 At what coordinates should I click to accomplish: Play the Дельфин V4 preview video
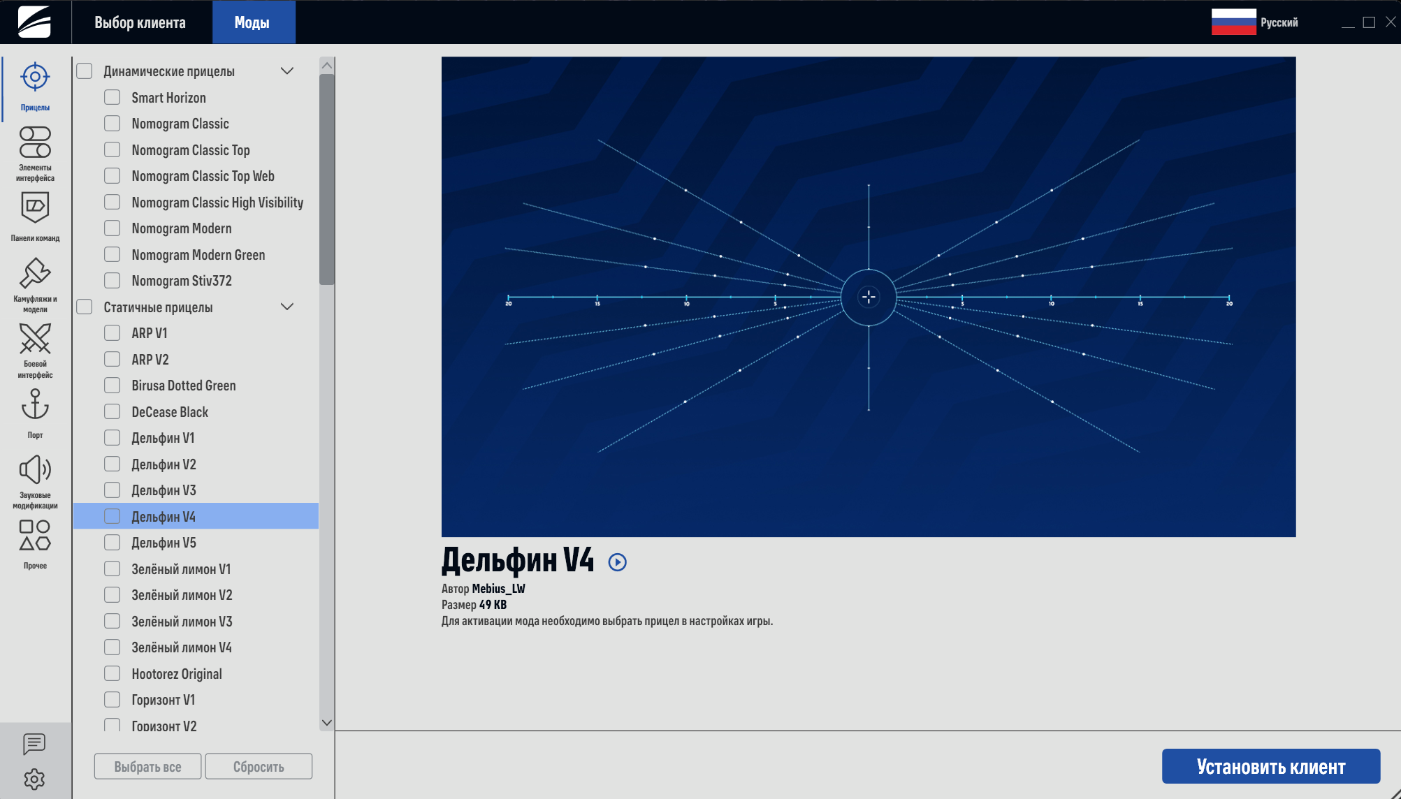pos(617,562)
